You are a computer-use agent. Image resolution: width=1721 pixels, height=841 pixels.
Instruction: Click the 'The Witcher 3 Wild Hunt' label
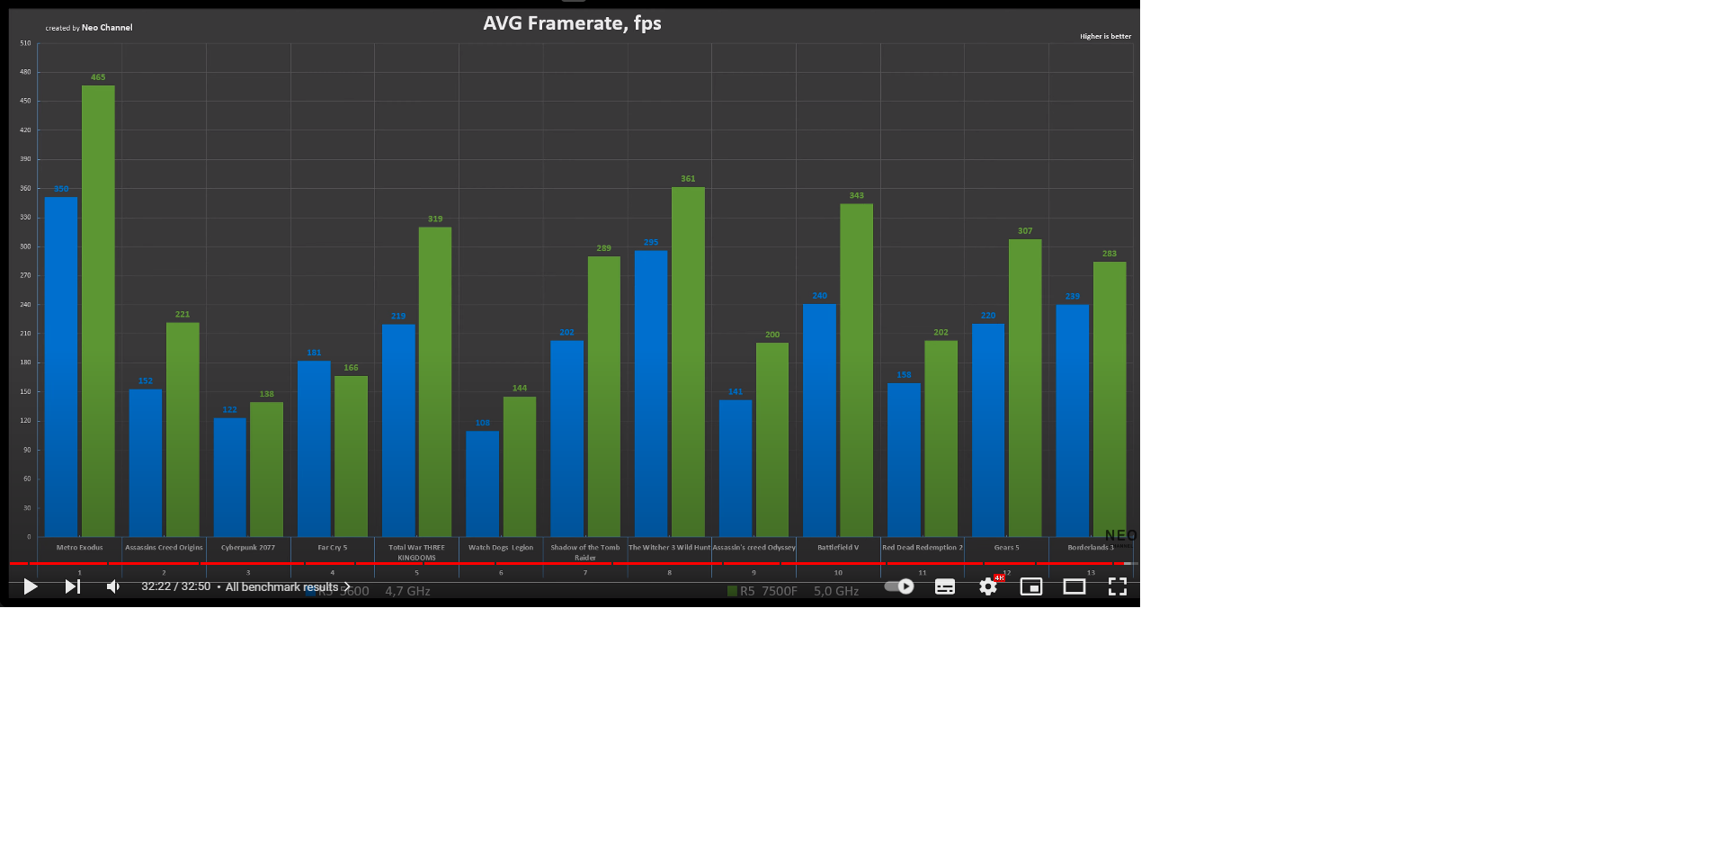669,547
